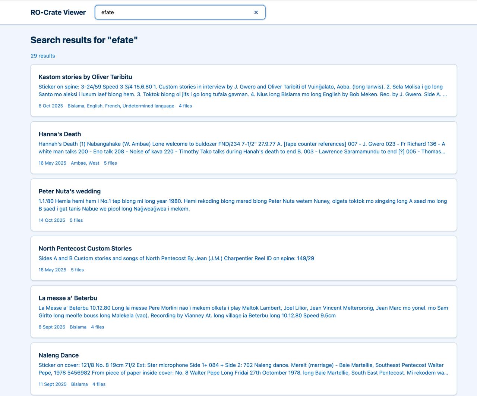The height and width of the screenshot is (396, 477).
Task: Click the "6 Oct 2025" date link
Action: 50,106
